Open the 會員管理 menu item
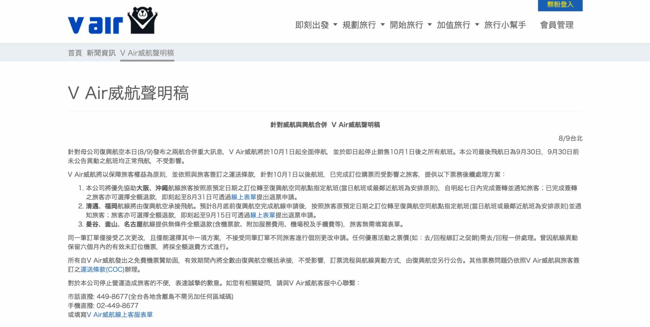 557,25
